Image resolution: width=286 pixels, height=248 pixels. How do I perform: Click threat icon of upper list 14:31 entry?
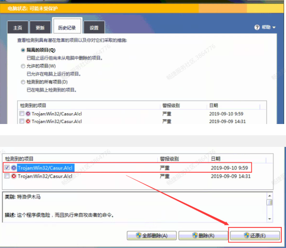[x=28, y=122]
